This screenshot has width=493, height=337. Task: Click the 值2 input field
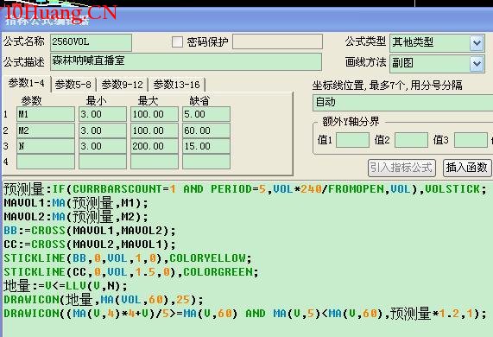tap(411, 140)
